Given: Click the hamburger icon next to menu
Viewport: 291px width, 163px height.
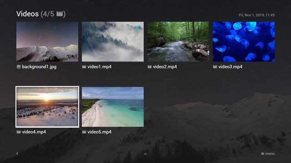Looking at the screenshot, I should click(263, 154).
